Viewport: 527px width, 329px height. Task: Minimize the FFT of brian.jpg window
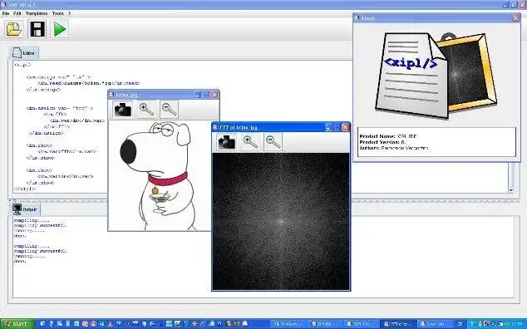(x=328, y=127)
